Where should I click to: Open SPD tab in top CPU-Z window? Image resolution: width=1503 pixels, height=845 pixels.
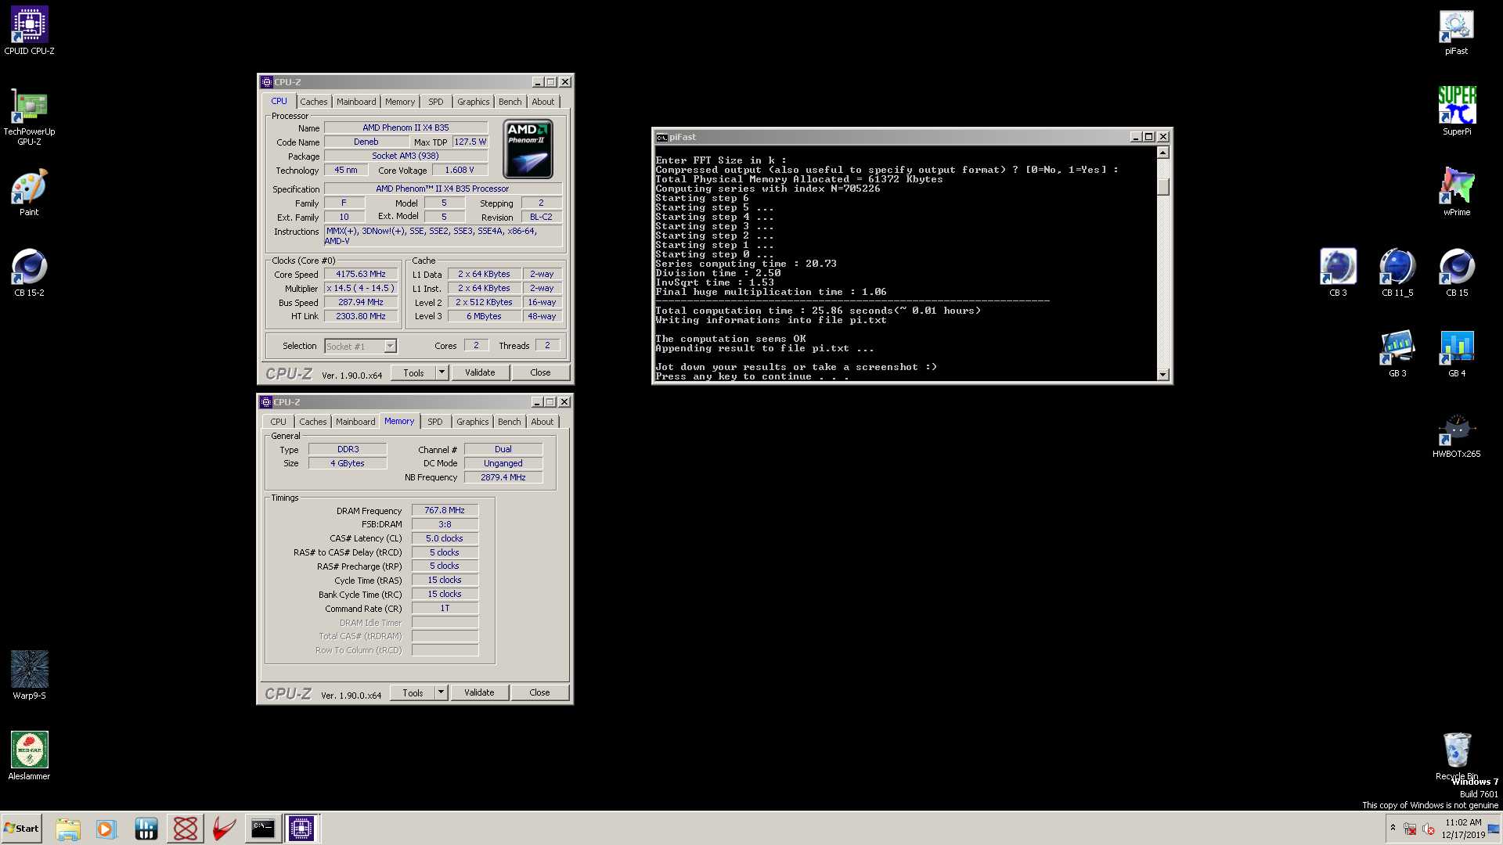436,102
